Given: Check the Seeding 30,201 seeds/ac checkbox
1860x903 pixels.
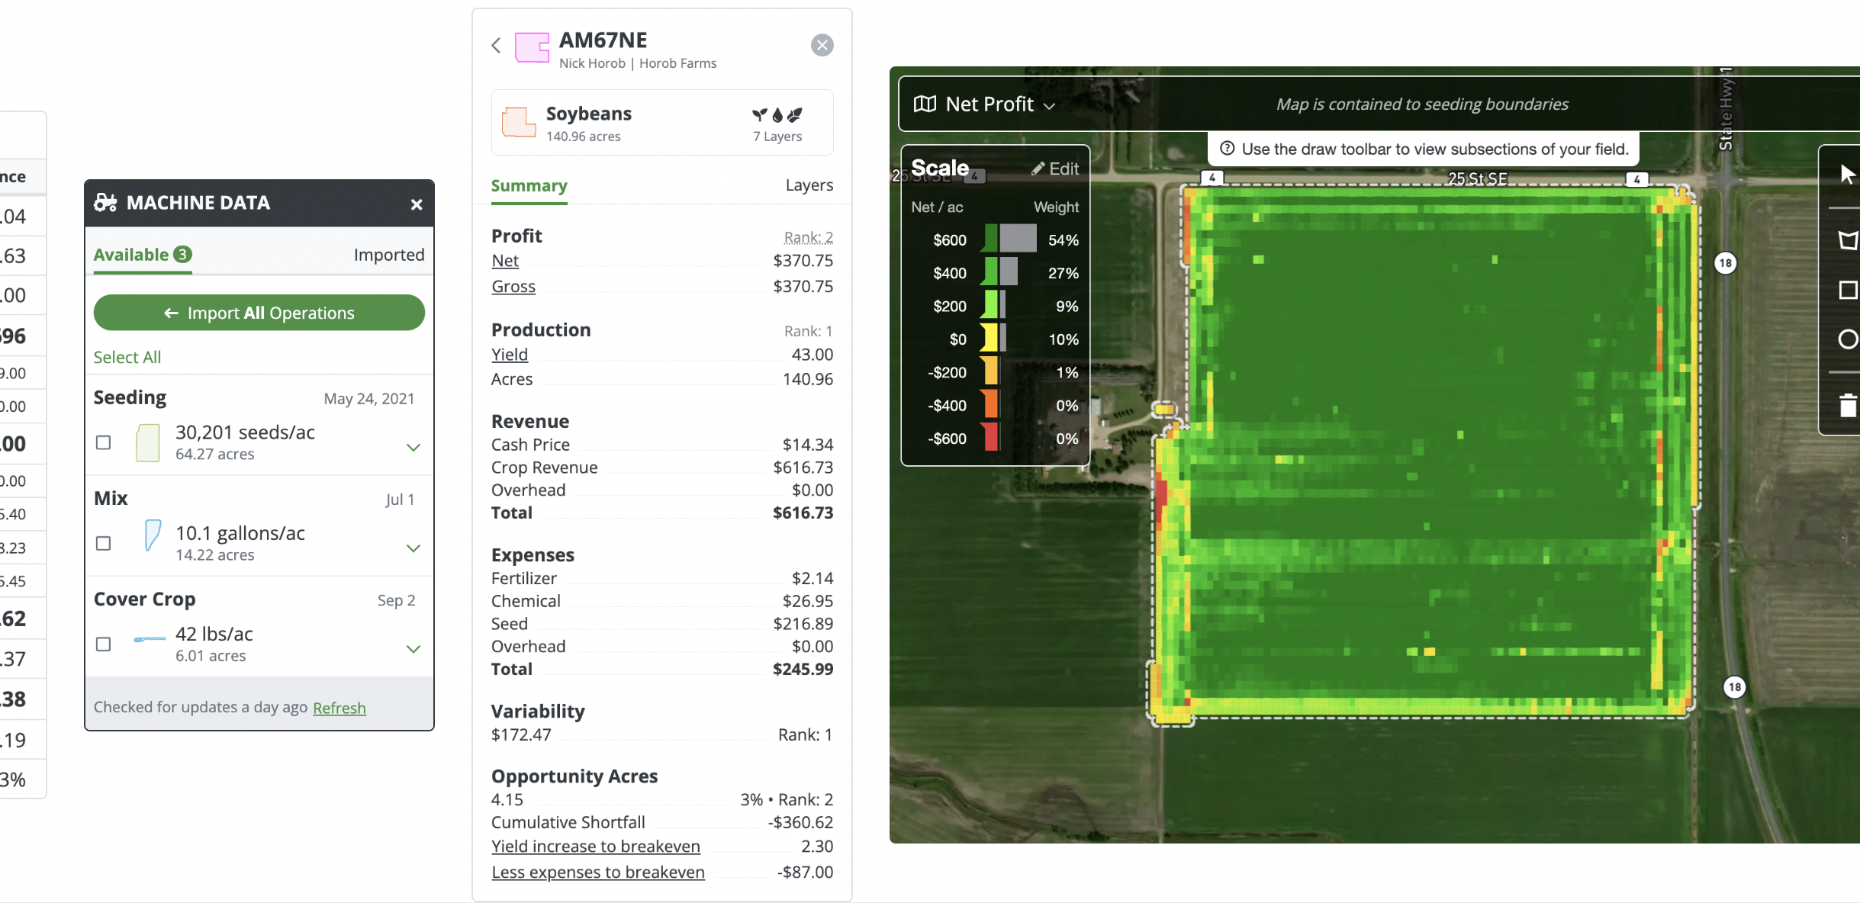Looking at the screenshot, I should click(103, 442).
